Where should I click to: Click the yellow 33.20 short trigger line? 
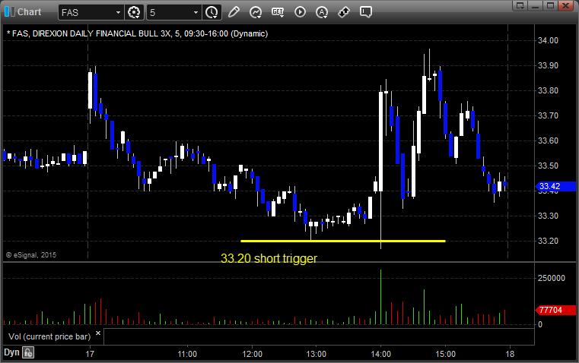point(342,241)
